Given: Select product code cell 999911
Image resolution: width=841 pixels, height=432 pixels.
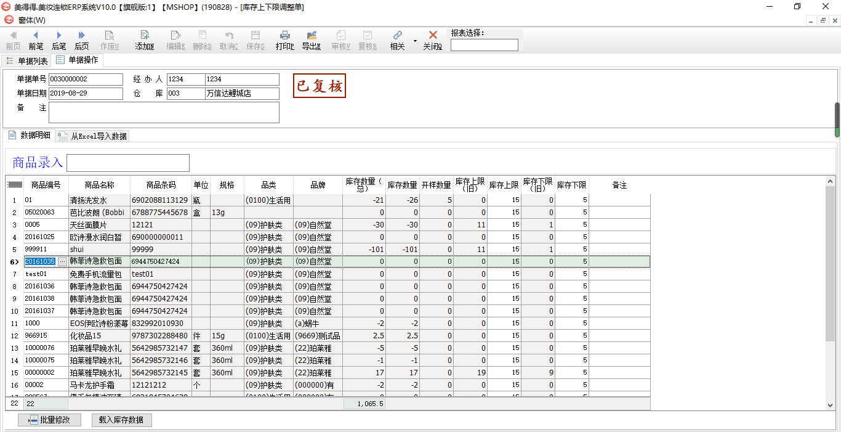Looking at the screenshot, I should click(46, 250).
